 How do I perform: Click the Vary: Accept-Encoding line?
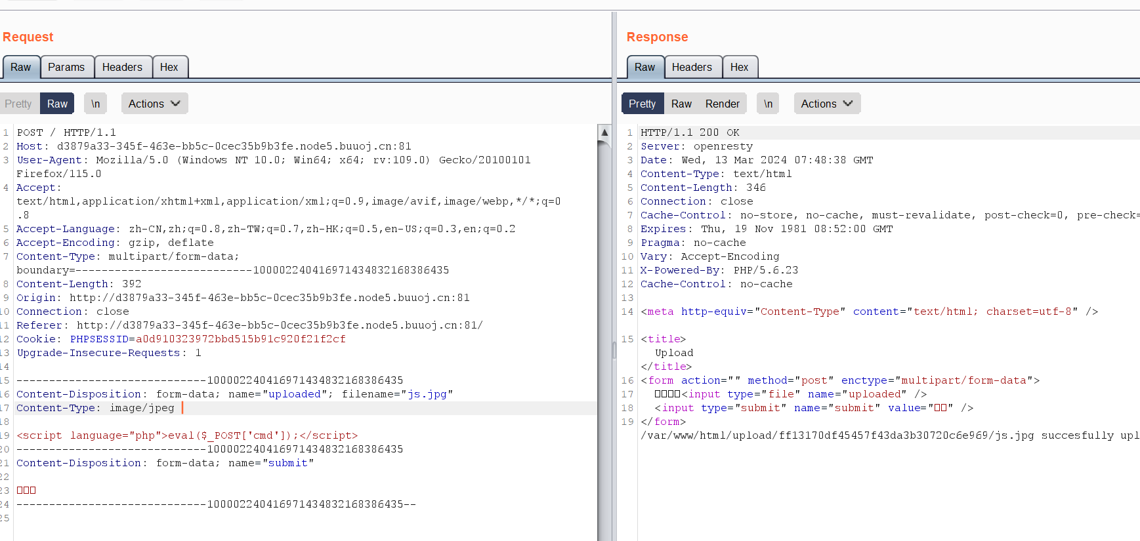[709, 256]
